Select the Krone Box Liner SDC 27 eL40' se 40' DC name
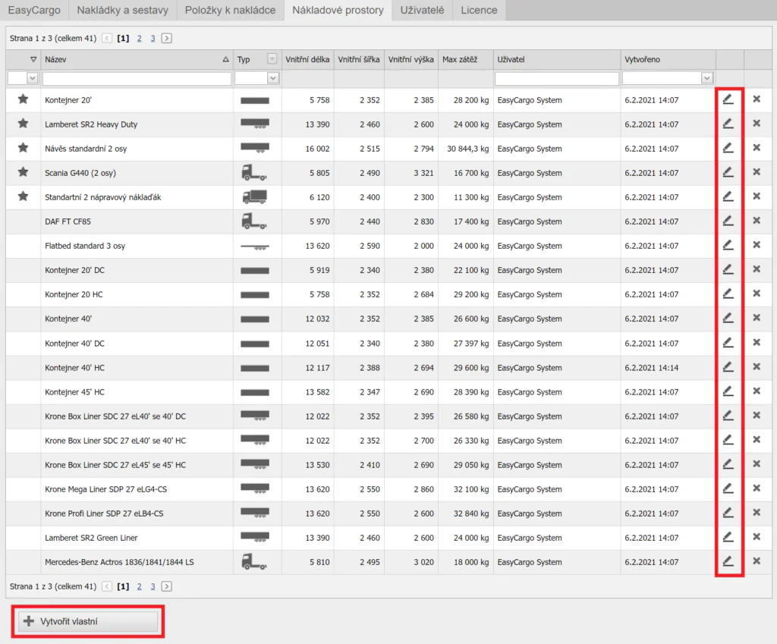Viewport: 777px width, 644px height. coord(115,416)
